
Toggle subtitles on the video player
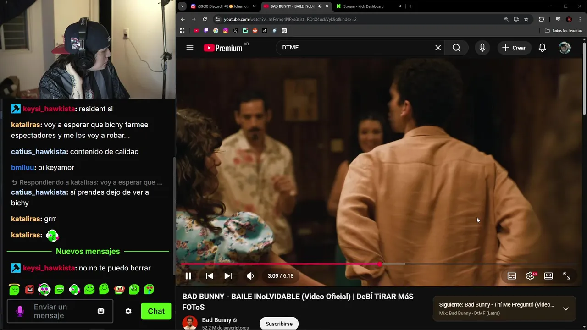pos(512,276)
